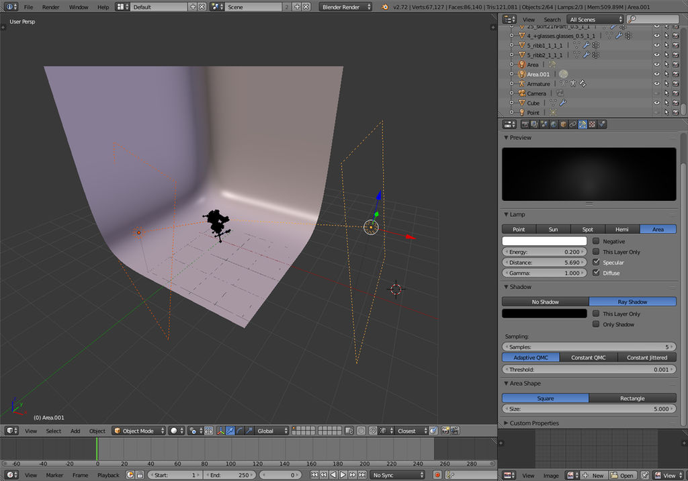The width and height of the screenshot is (688, 481).
Task: Click the OpenGL render animation clapper icon
Action: pos(455,431)
